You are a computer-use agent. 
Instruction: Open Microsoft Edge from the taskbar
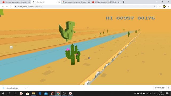40,93
